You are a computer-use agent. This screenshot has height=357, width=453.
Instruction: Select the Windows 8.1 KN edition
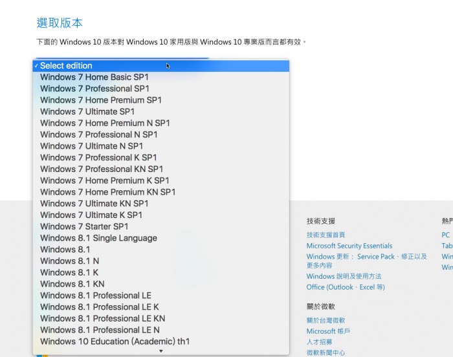point(161,284)
